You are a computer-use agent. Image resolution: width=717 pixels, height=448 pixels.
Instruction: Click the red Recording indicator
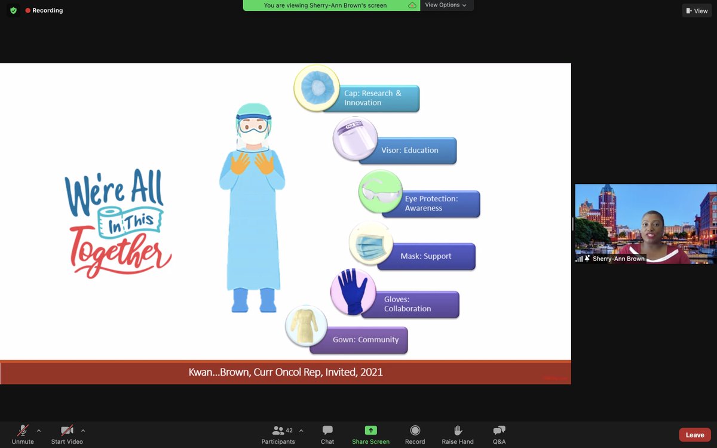(44, 10)
